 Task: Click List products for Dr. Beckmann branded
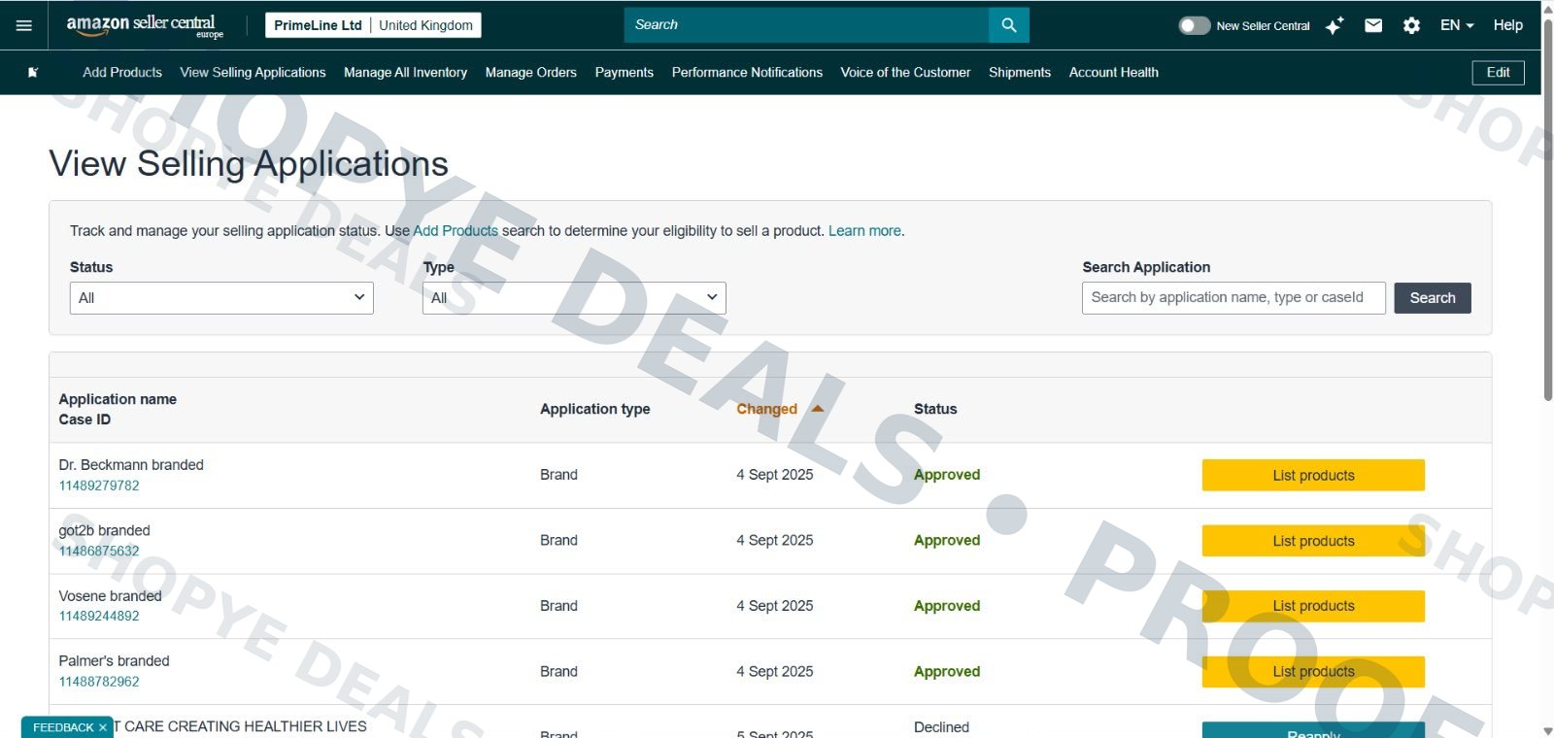[x=1313, y=476]
